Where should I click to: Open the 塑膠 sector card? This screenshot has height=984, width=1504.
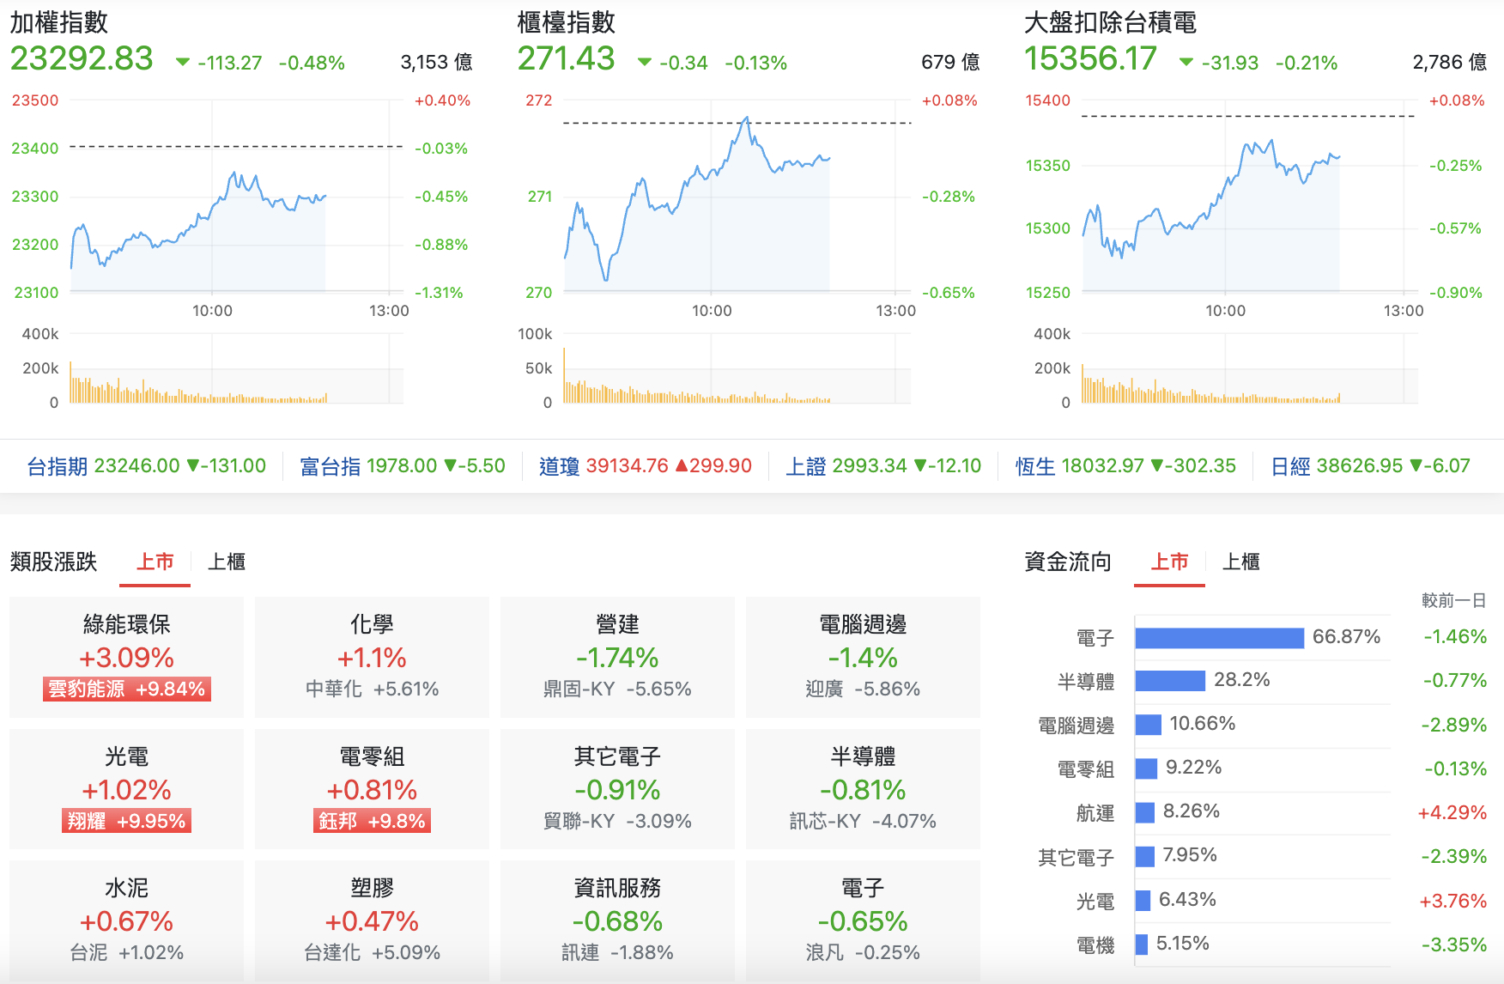(372, 920)
